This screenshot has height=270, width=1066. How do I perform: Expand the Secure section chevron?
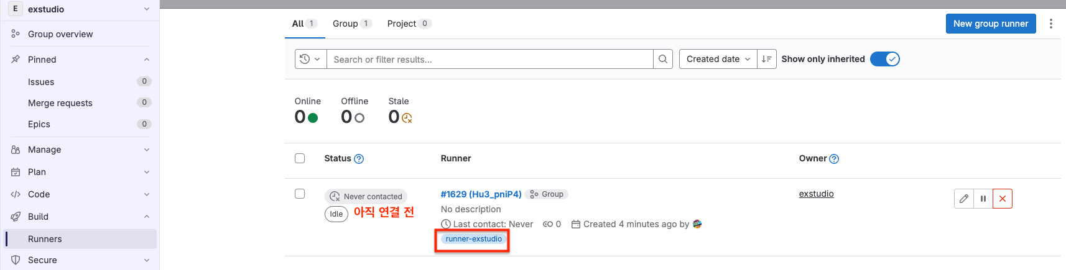(147, 260)
